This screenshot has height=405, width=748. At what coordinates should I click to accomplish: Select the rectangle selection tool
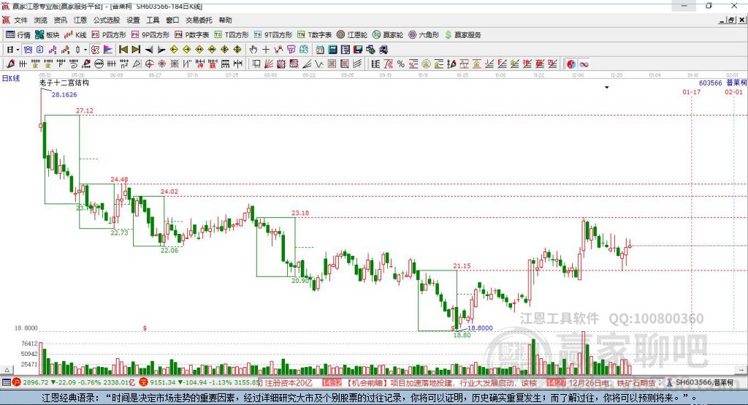tap(256, 64)
